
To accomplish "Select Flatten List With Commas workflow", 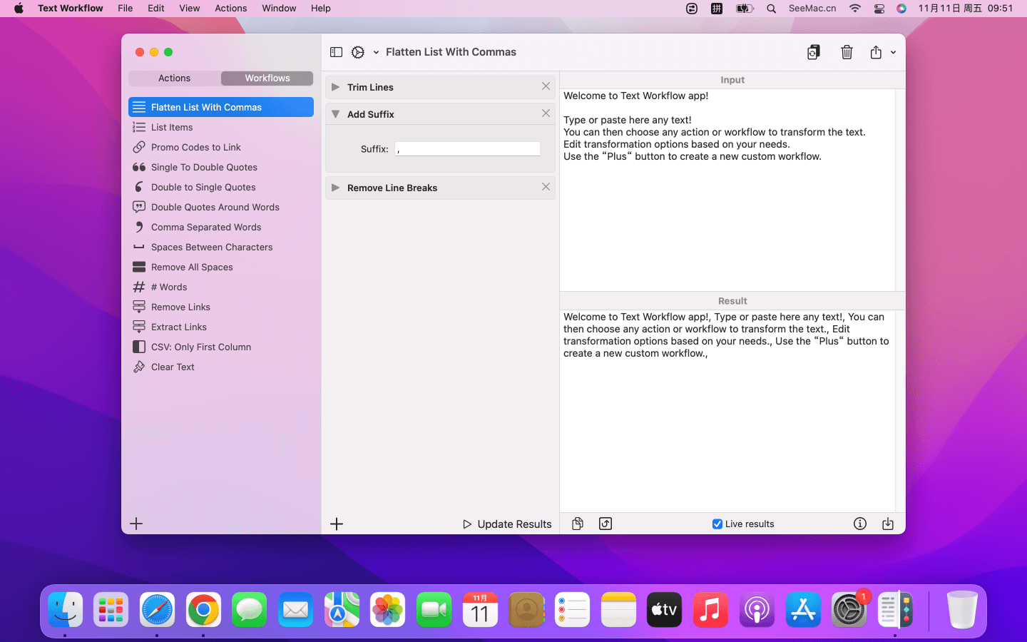I will (x=221, y=107).
